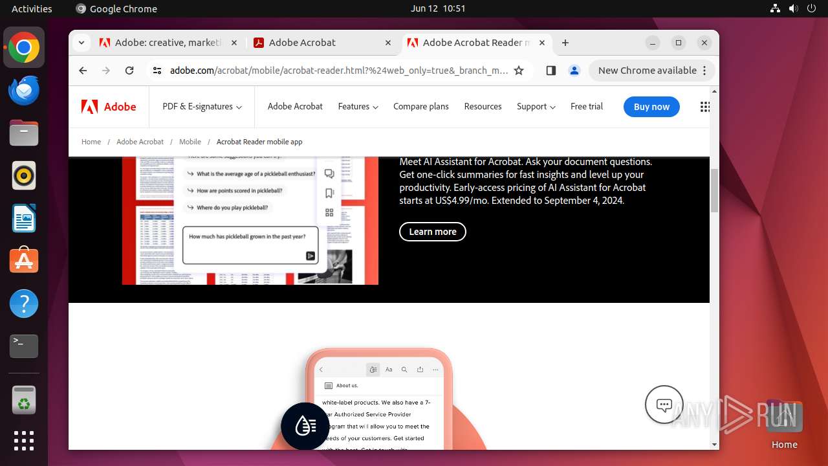The height and width of the screenshot is (466, 828).
Task: Go to Adobe Acrobat breadcrumb link
Action: click(140, 142)
